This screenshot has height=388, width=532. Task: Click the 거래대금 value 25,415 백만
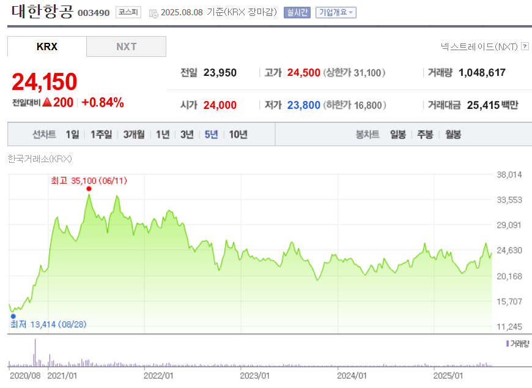(492, 105)
